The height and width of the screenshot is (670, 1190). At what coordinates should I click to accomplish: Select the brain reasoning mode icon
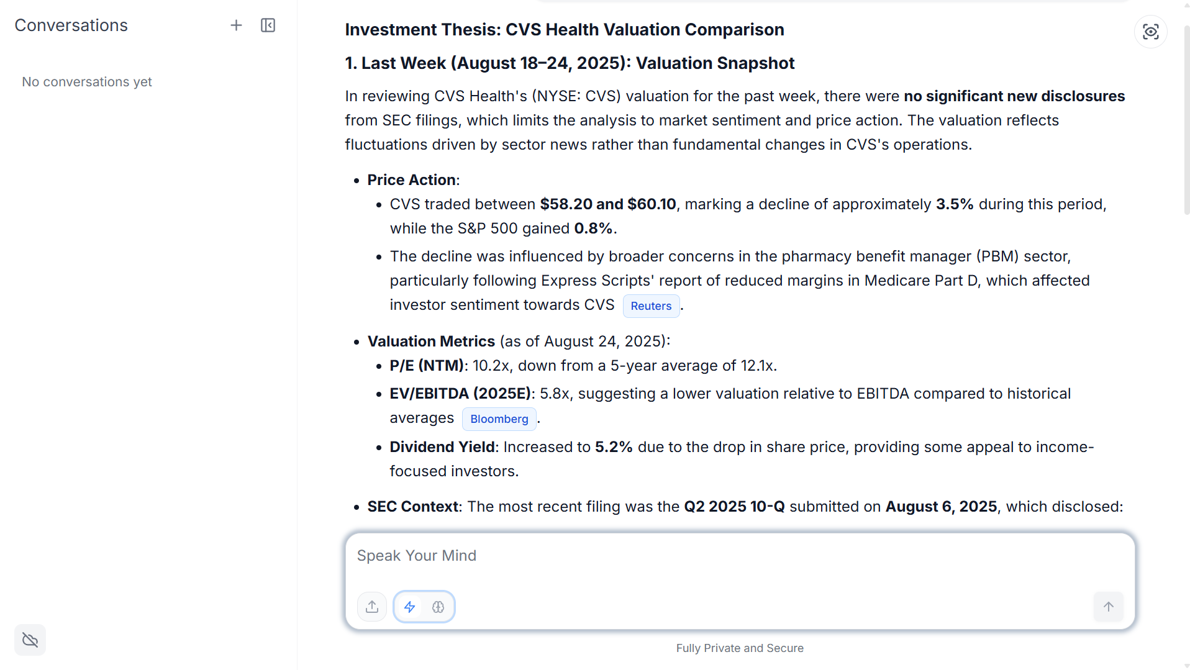pyautogui.click(x=438, y=607)
